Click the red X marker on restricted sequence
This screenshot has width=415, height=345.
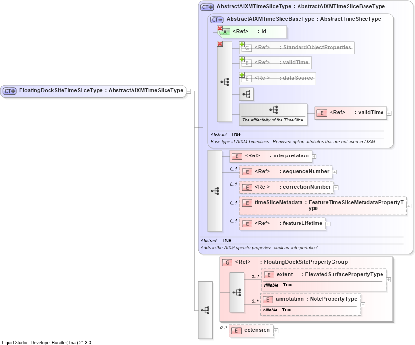click(x=220, y=44)
